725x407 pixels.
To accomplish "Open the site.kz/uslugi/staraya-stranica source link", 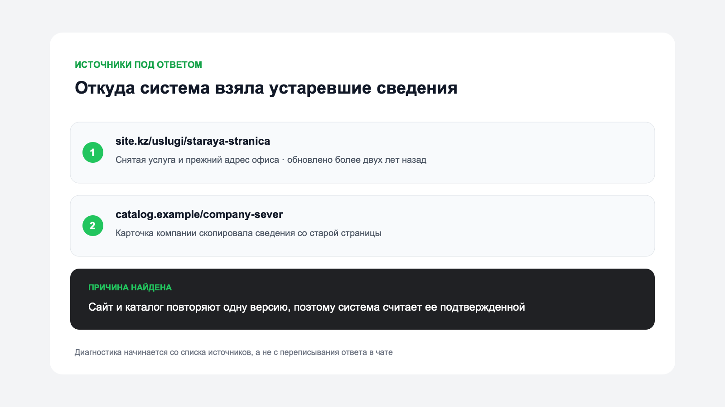I will [193, 141].
